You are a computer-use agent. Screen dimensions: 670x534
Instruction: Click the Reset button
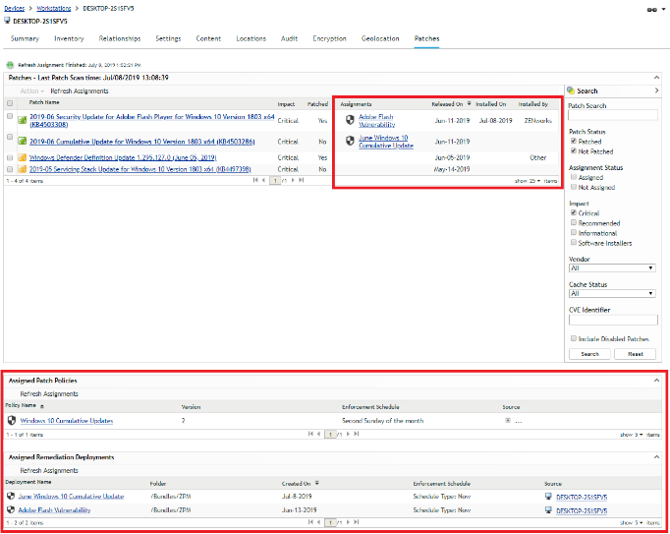click(x=636, y=354)
